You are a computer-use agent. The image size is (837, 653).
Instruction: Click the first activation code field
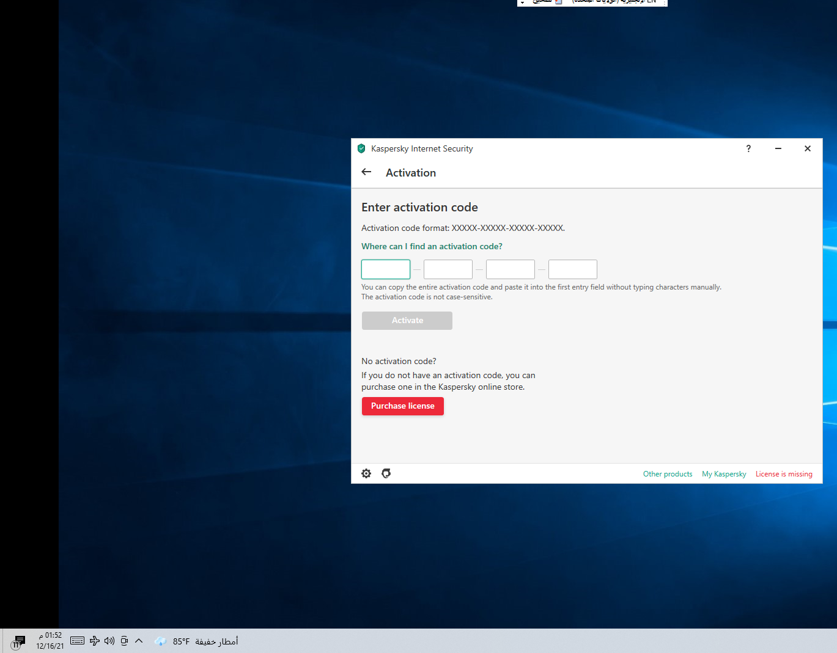[x=386, y=269]
